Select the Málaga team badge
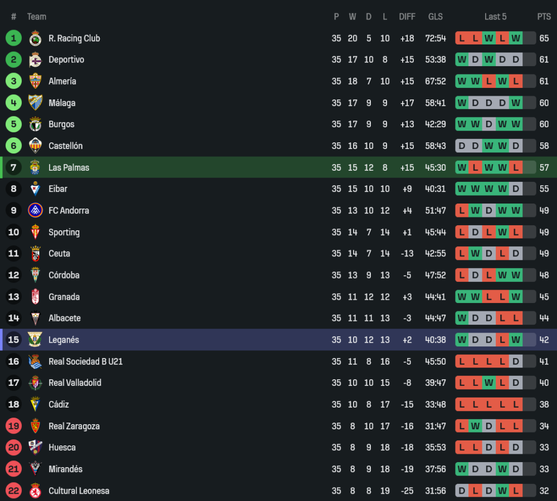Image resolution: width=557 pixels, height=501 pixels. pos(35,103)
